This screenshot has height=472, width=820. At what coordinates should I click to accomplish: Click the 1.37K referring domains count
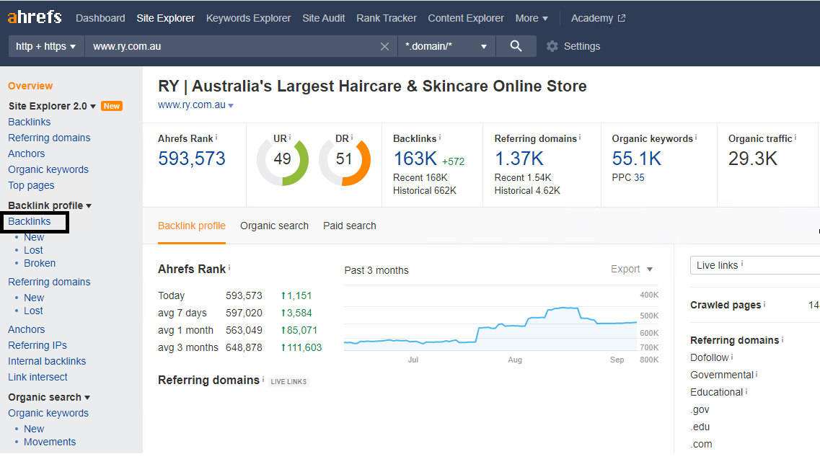tap(519, 159)
